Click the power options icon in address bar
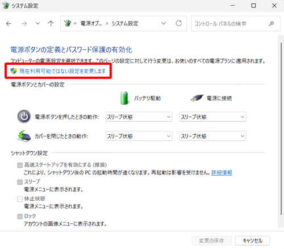 (x=68, y=23)
